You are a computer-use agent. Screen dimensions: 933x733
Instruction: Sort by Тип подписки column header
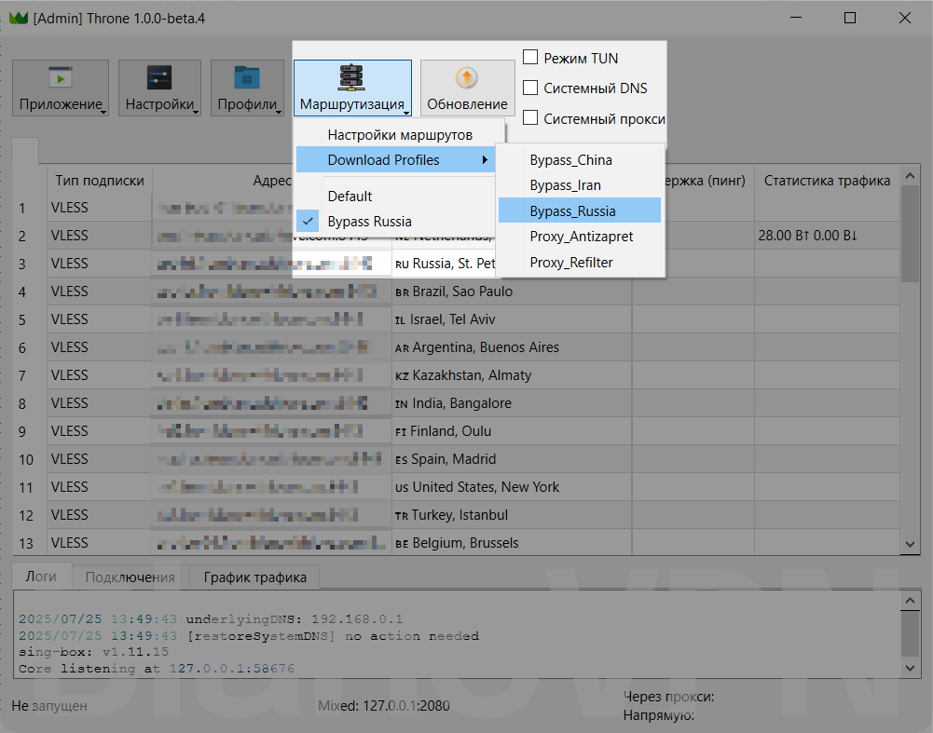pos(99,181)
